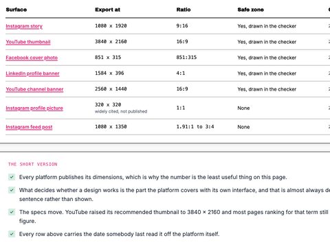Click the Ratio column header
Viewport: 330px width, 247px height.
point(184,10)
